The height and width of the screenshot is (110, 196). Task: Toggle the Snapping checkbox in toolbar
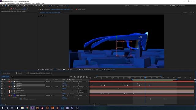click(x=58, y=6)
